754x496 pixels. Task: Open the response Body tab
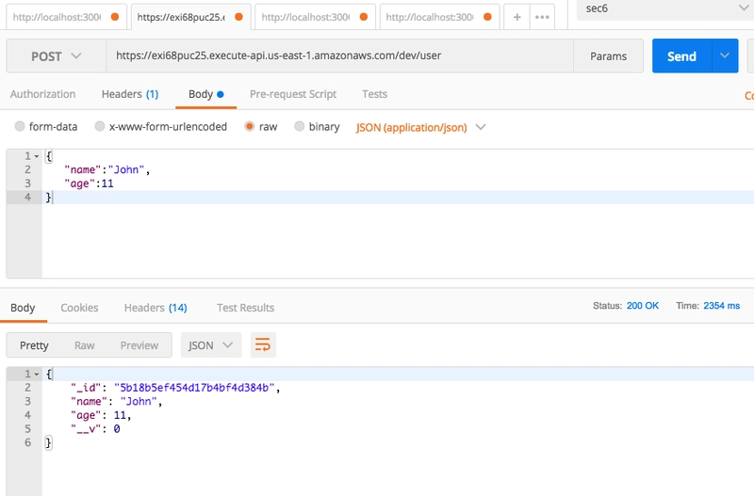tap(23, 308)
